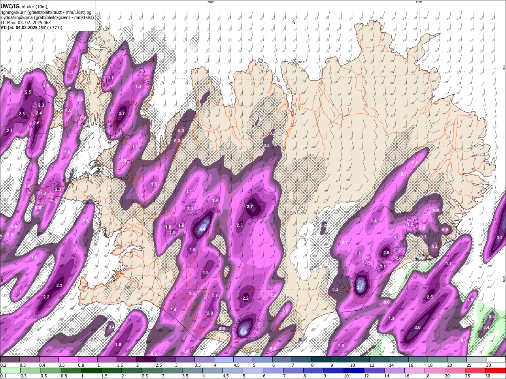Image resolution: width=506 pixels, height=379 pixels.
Task: Click the pale green swatch above the 0.1 label
Action: 10,370
